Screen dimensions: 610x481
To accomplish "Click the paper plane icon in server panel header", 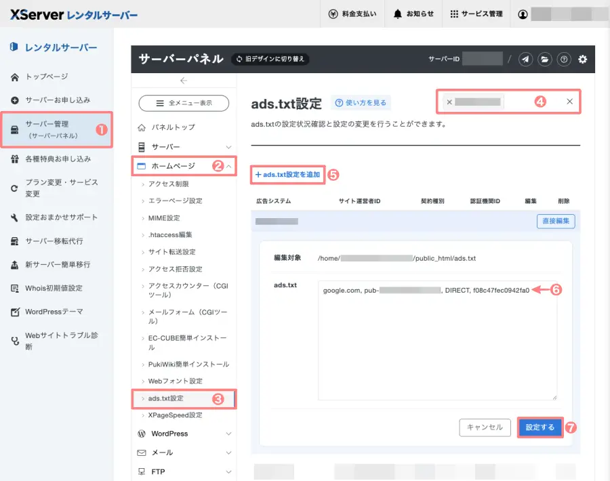I will [526, 60].
